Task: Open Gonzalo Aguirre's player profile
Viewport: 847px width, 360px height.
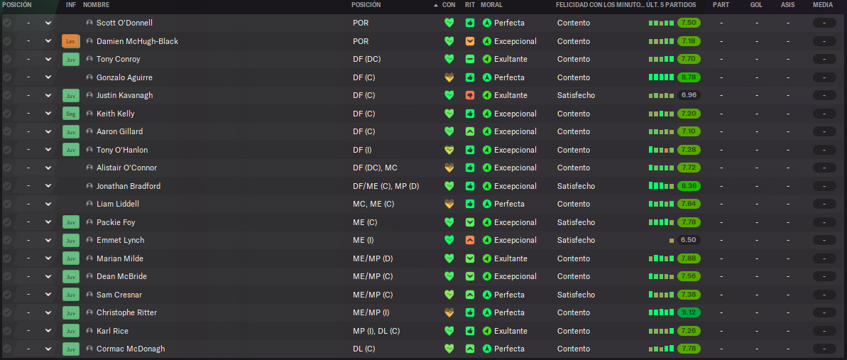Action: (124, 77)
